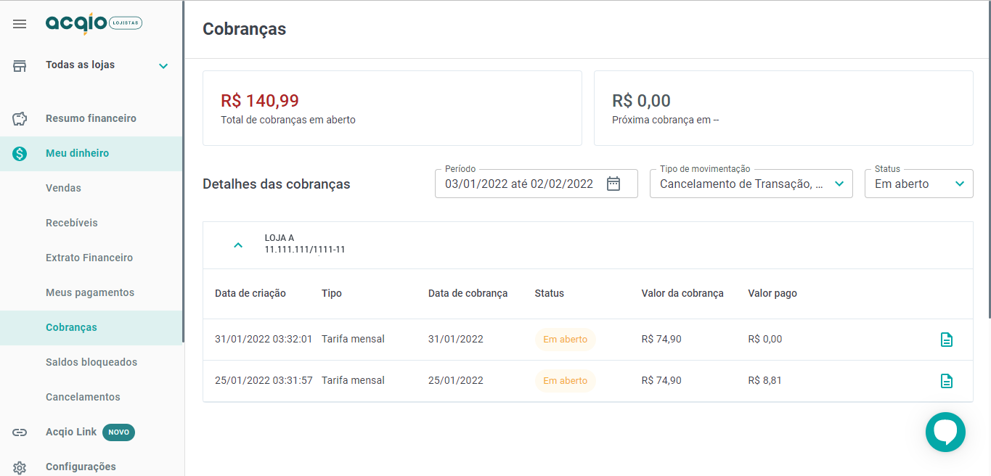The height and width of the screenshot is (476, 991).
Task: Open the chat support bubble
Action: pyautogui.click(x=945, y=432)
